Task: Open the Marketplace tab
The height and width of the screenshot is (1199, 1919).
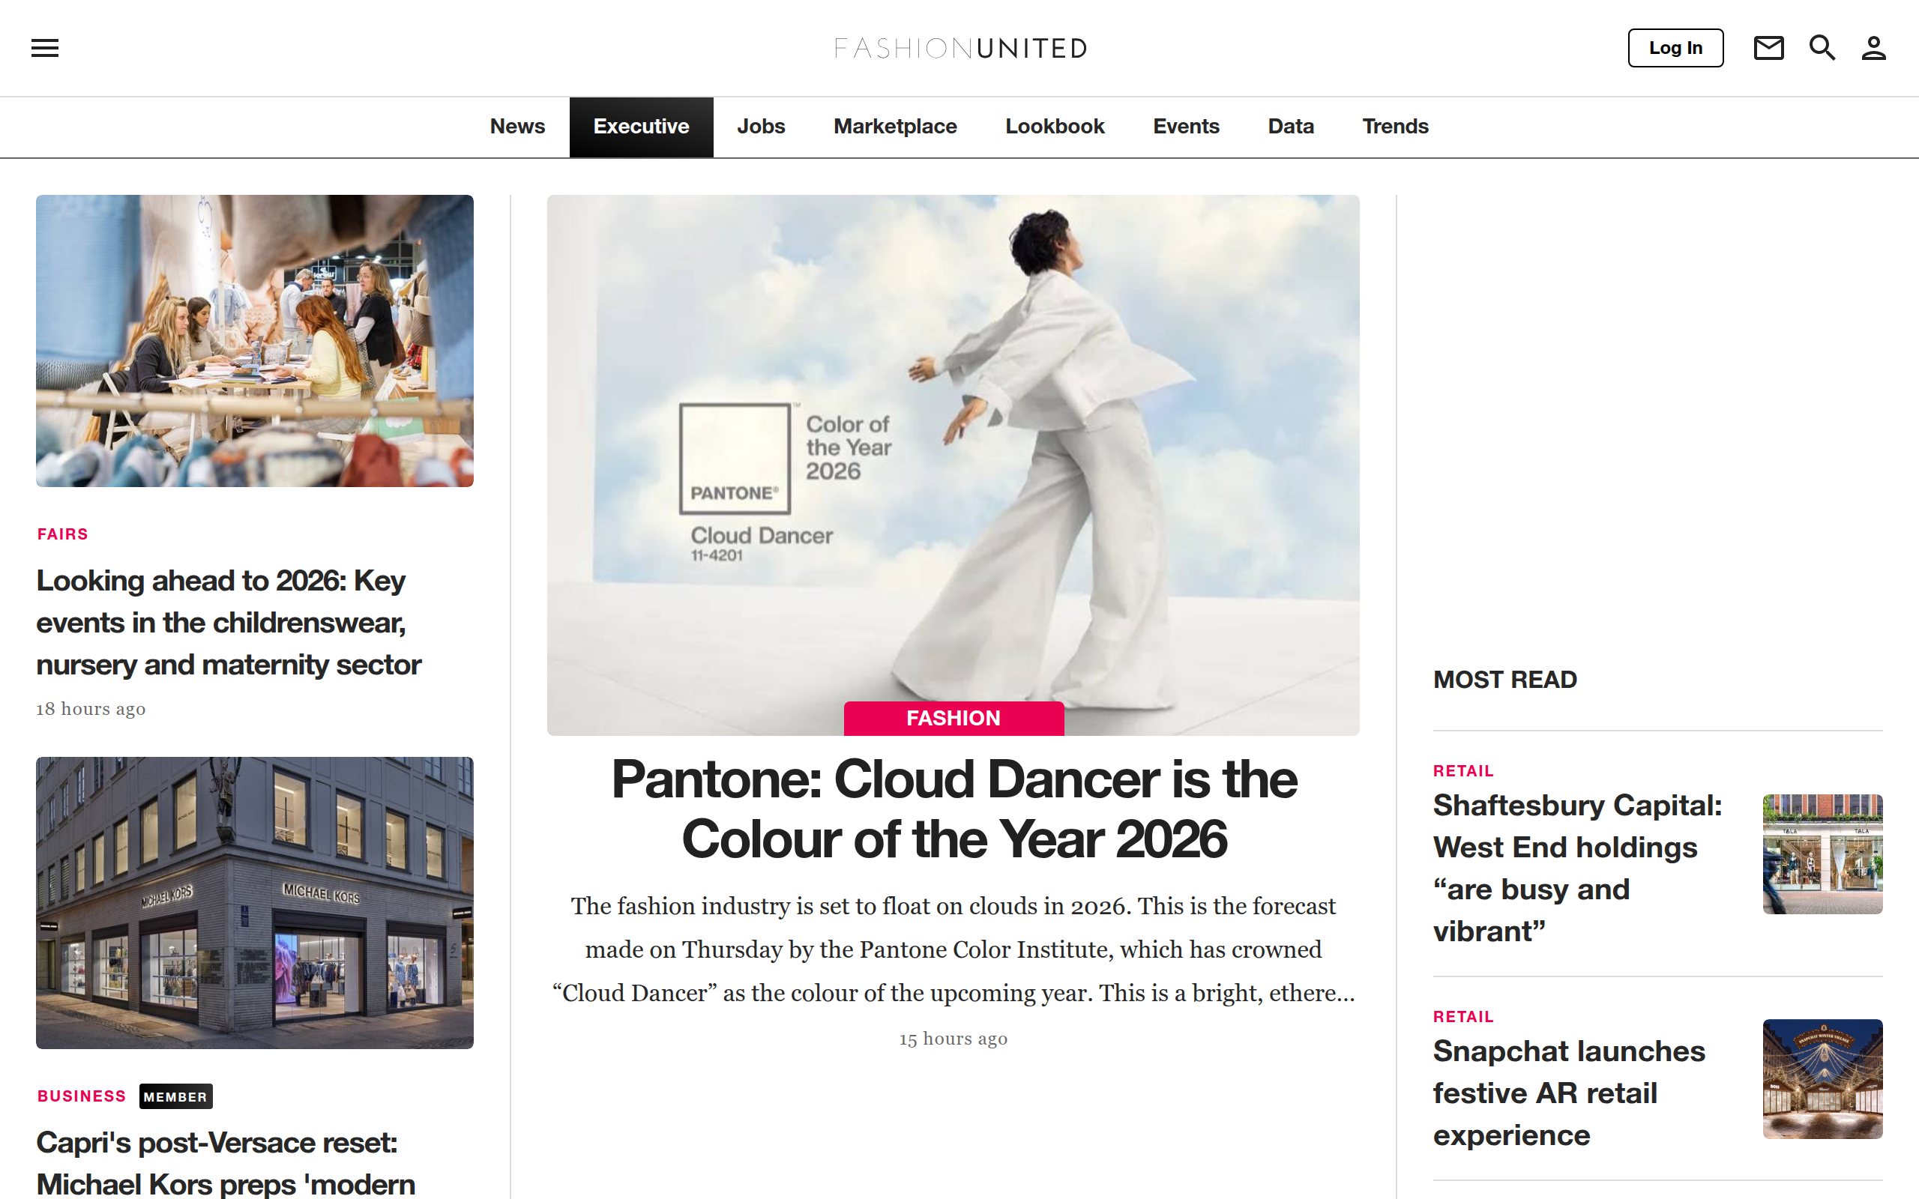Action: (894, 126)
